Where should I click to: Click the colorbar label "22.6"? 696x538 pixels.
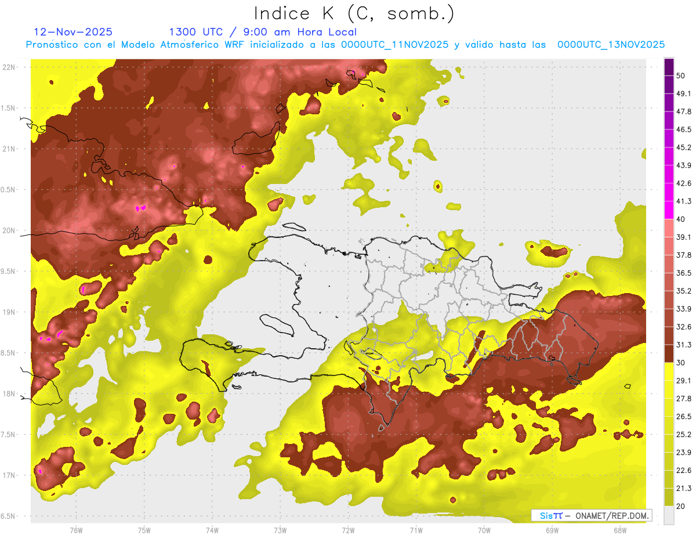tap(683, 471)
